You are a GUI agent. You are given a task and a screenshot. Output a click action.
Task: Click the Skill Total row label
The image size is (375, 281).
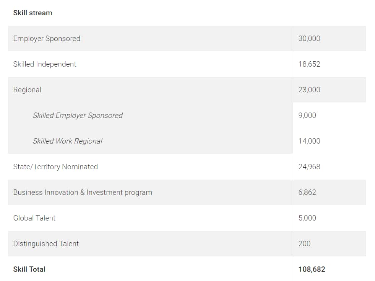tap(29, 270)
